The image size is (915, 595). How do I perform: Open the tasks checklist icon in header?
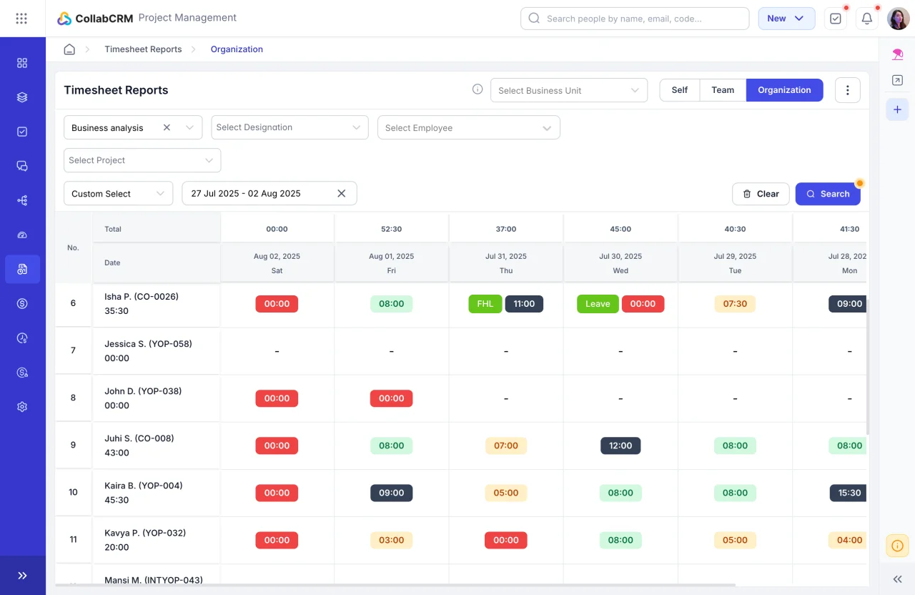click(x=836, y=19)
